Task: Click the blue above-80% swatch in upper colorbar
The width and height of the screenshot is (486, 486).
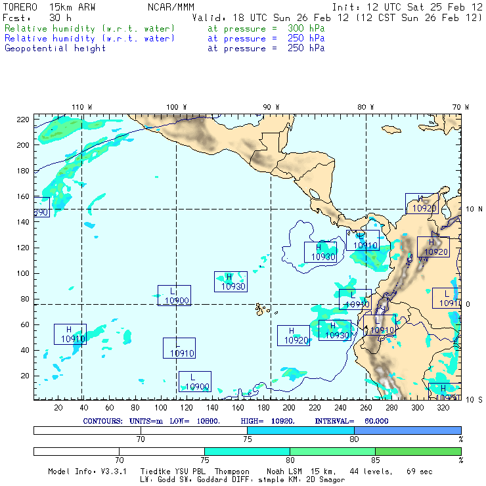Action: pyautogui.click(x=408, y=430)
